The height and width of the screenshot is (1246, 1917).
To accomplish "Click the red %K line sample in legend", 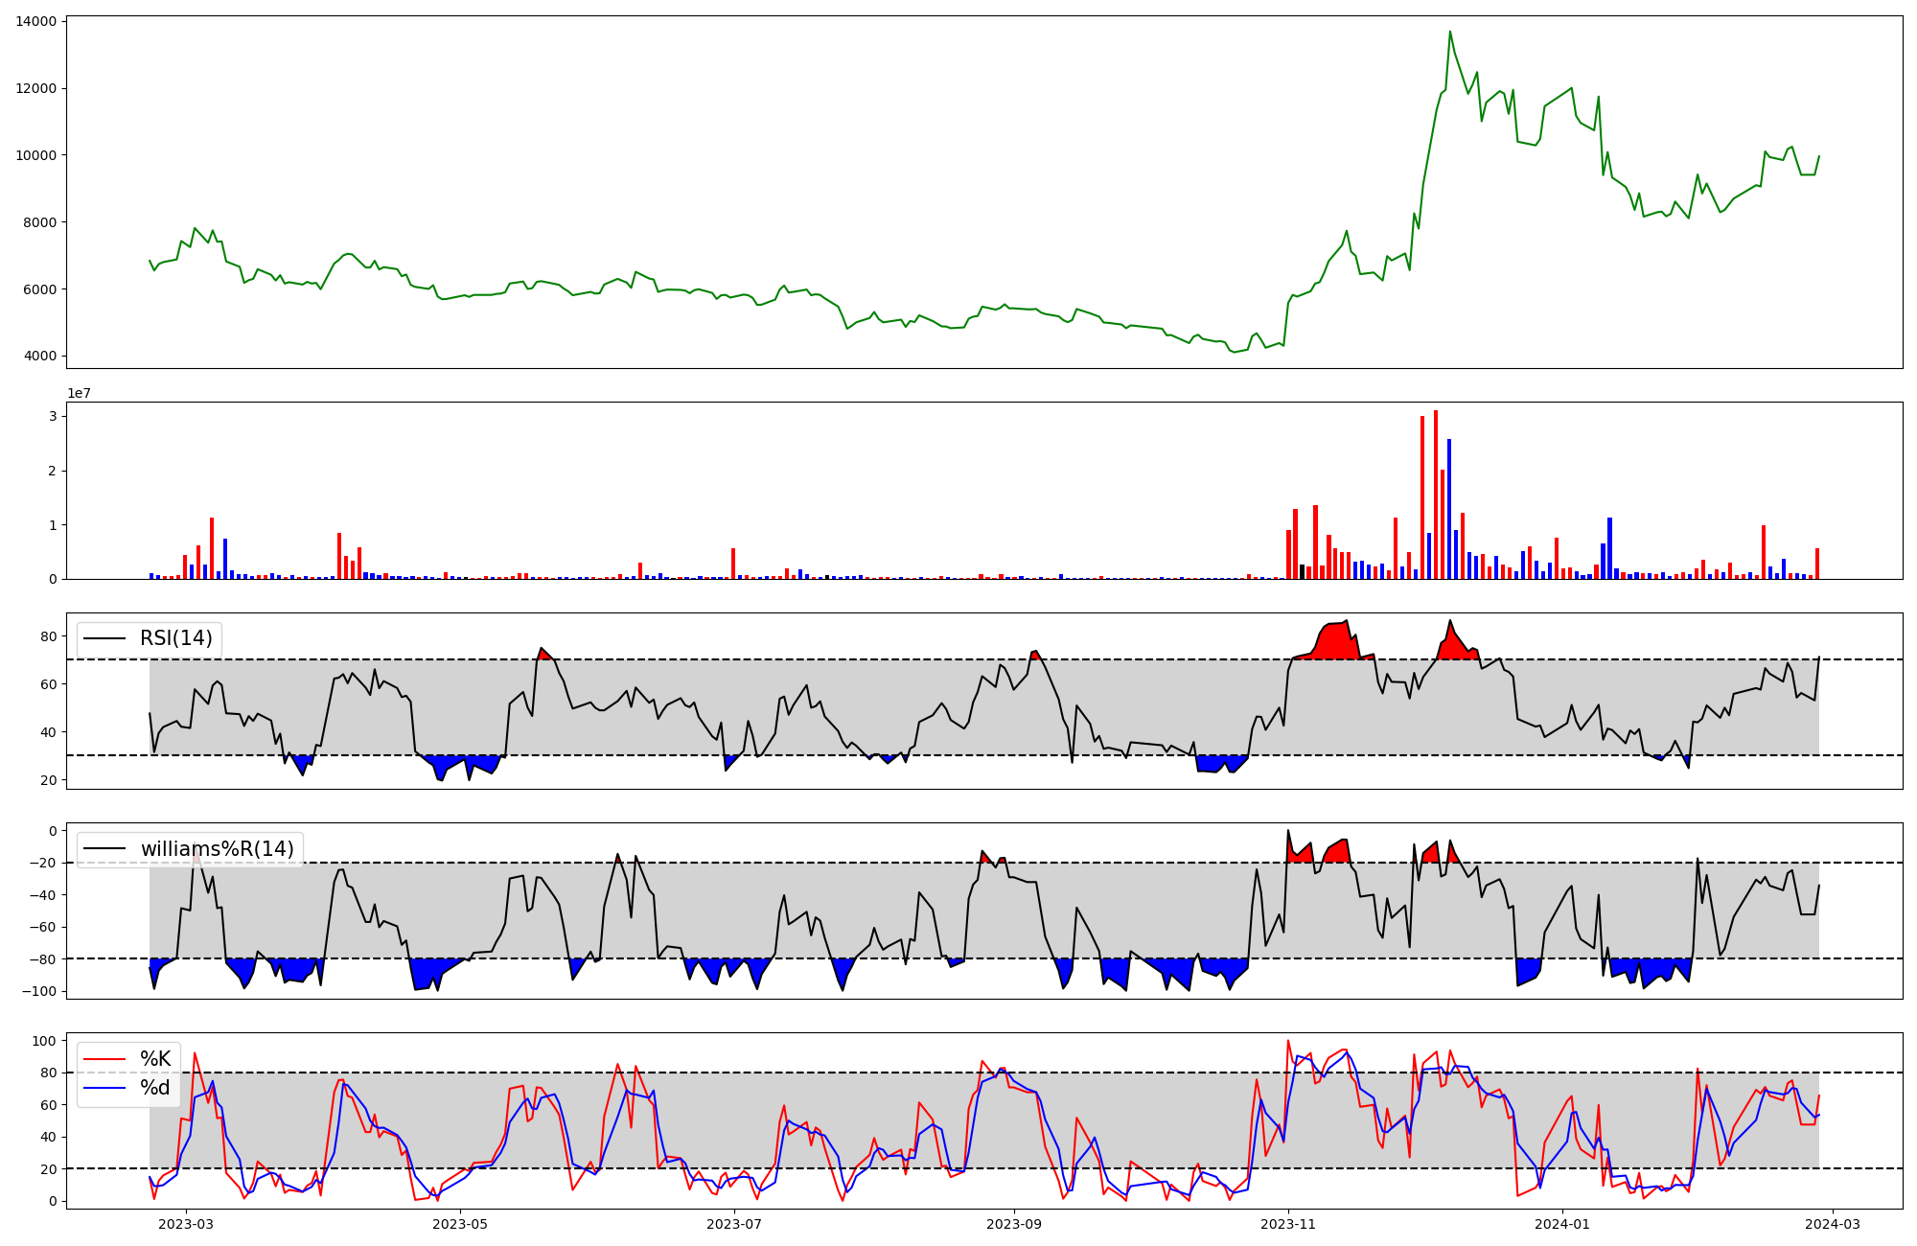I will [x=105, y=1059].
